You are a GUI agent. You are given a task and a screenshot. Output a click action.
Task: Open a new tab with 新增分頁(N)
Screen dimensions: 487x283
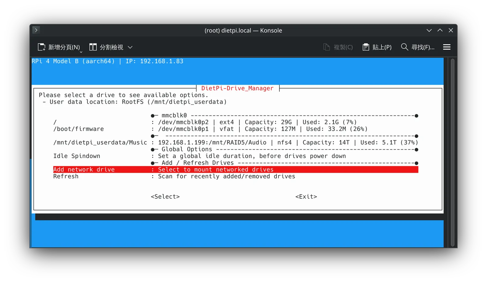59,47
